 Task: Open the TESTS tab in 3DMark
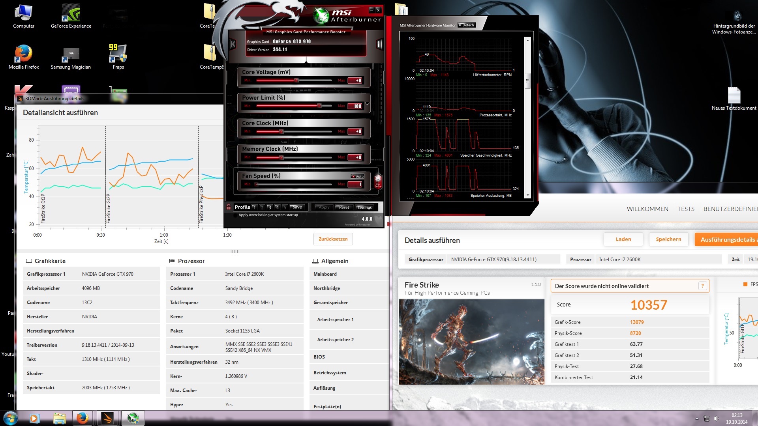click(686, 209)
